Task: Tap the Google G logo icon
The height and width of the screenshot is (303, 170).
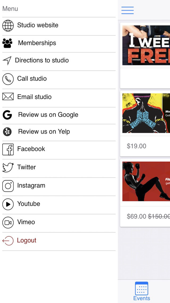Action: pos(7,115)
